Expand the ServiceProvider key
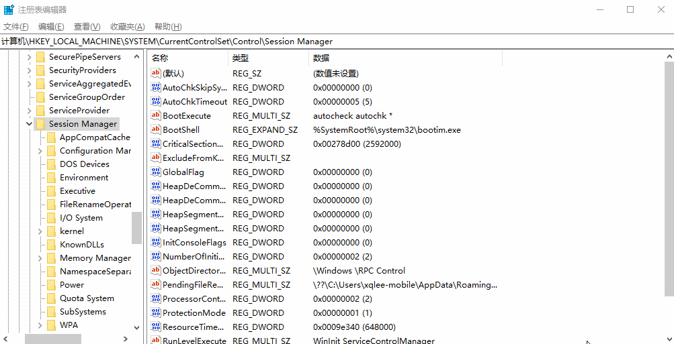Viewport: 674px width, 344px height. (x=29, y=111)
